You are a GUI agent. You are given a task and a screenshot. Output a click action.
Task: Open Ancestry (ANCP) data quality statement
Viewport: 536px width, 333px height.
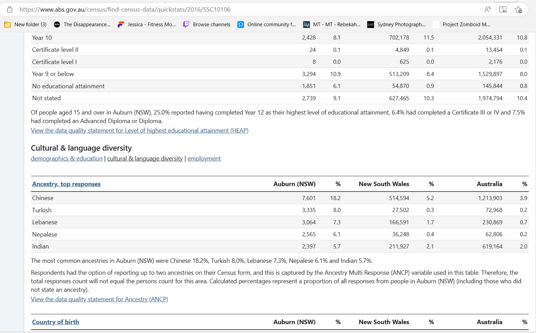coord(100,299)
